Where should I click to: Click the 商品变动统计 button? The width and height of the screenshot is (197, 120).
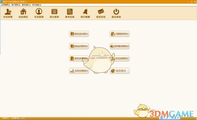79,34
